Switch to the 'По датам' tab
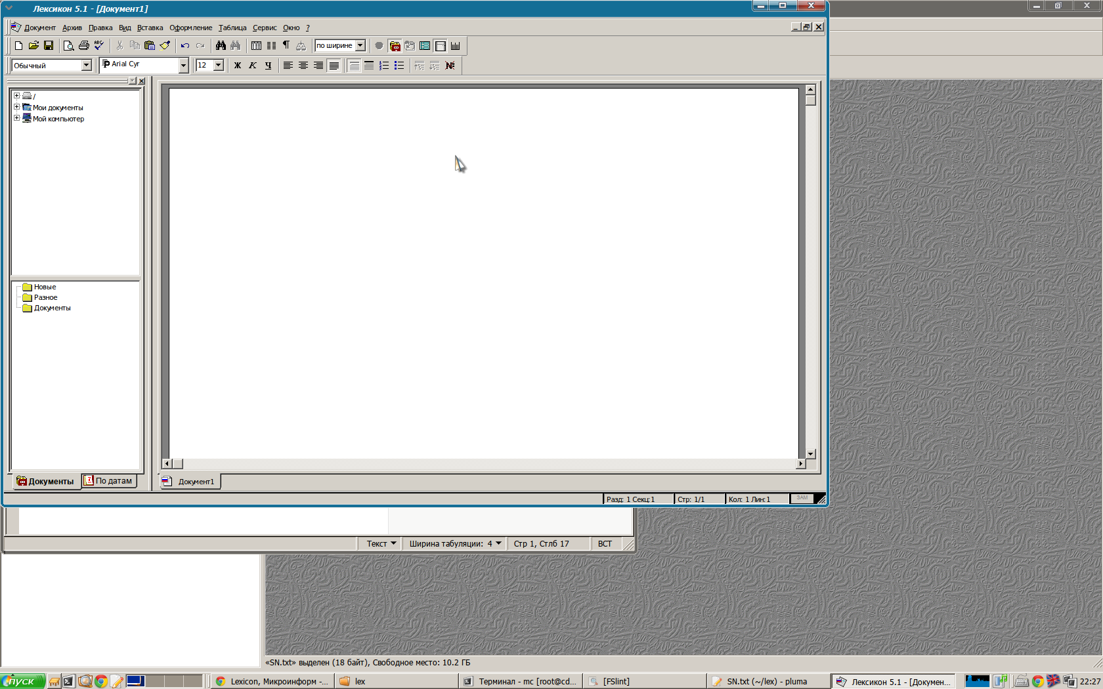1103x689 pixels. pos(108,481)
